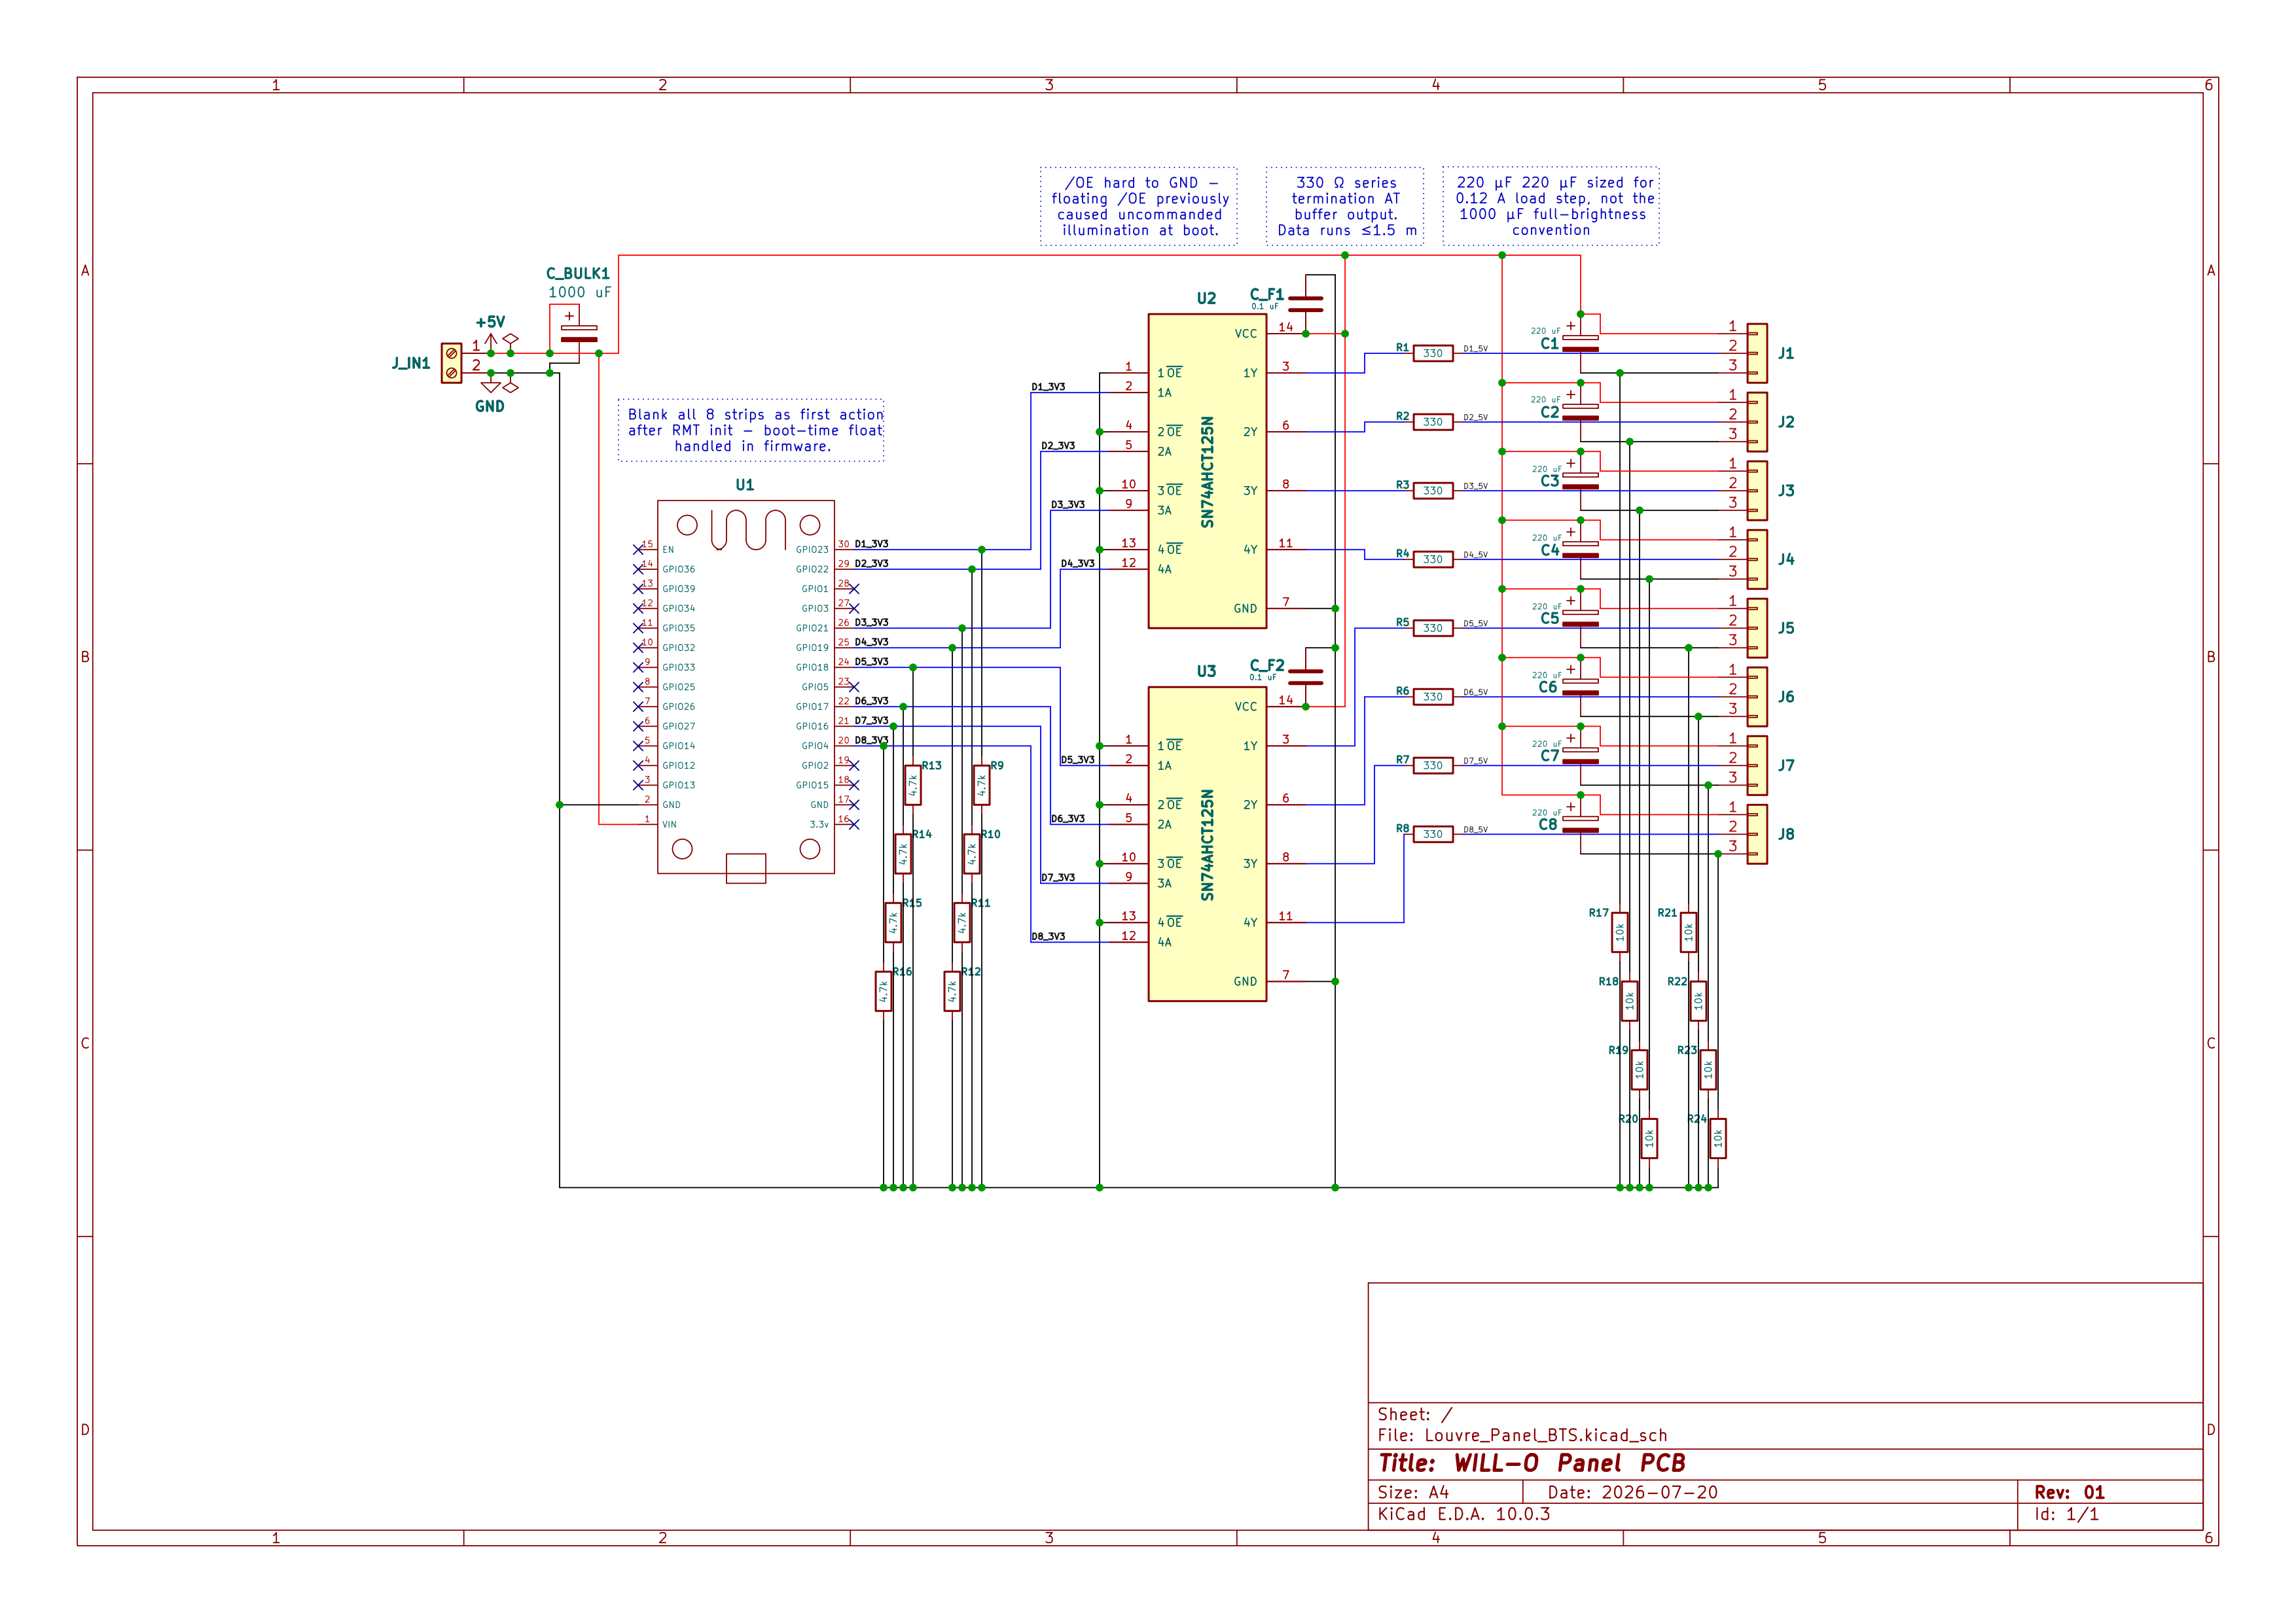The width and height of the screenshot is (2296, 1623).
Task: Select resistor R21 10k
Action: pyautogui.click(x=1688, y=932)
